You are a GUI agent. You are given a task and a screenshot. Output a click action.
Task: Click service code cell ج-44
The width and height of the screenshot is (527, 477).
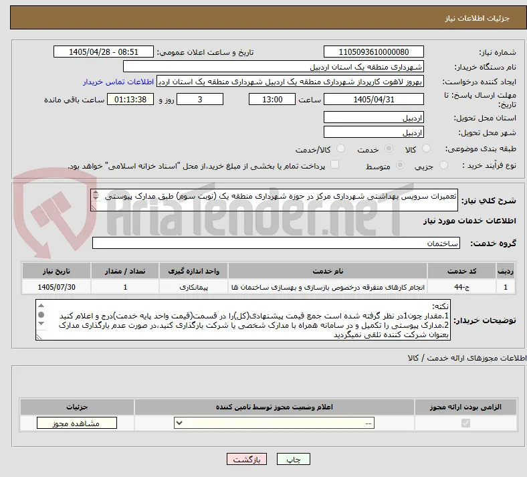pos(462,287)
